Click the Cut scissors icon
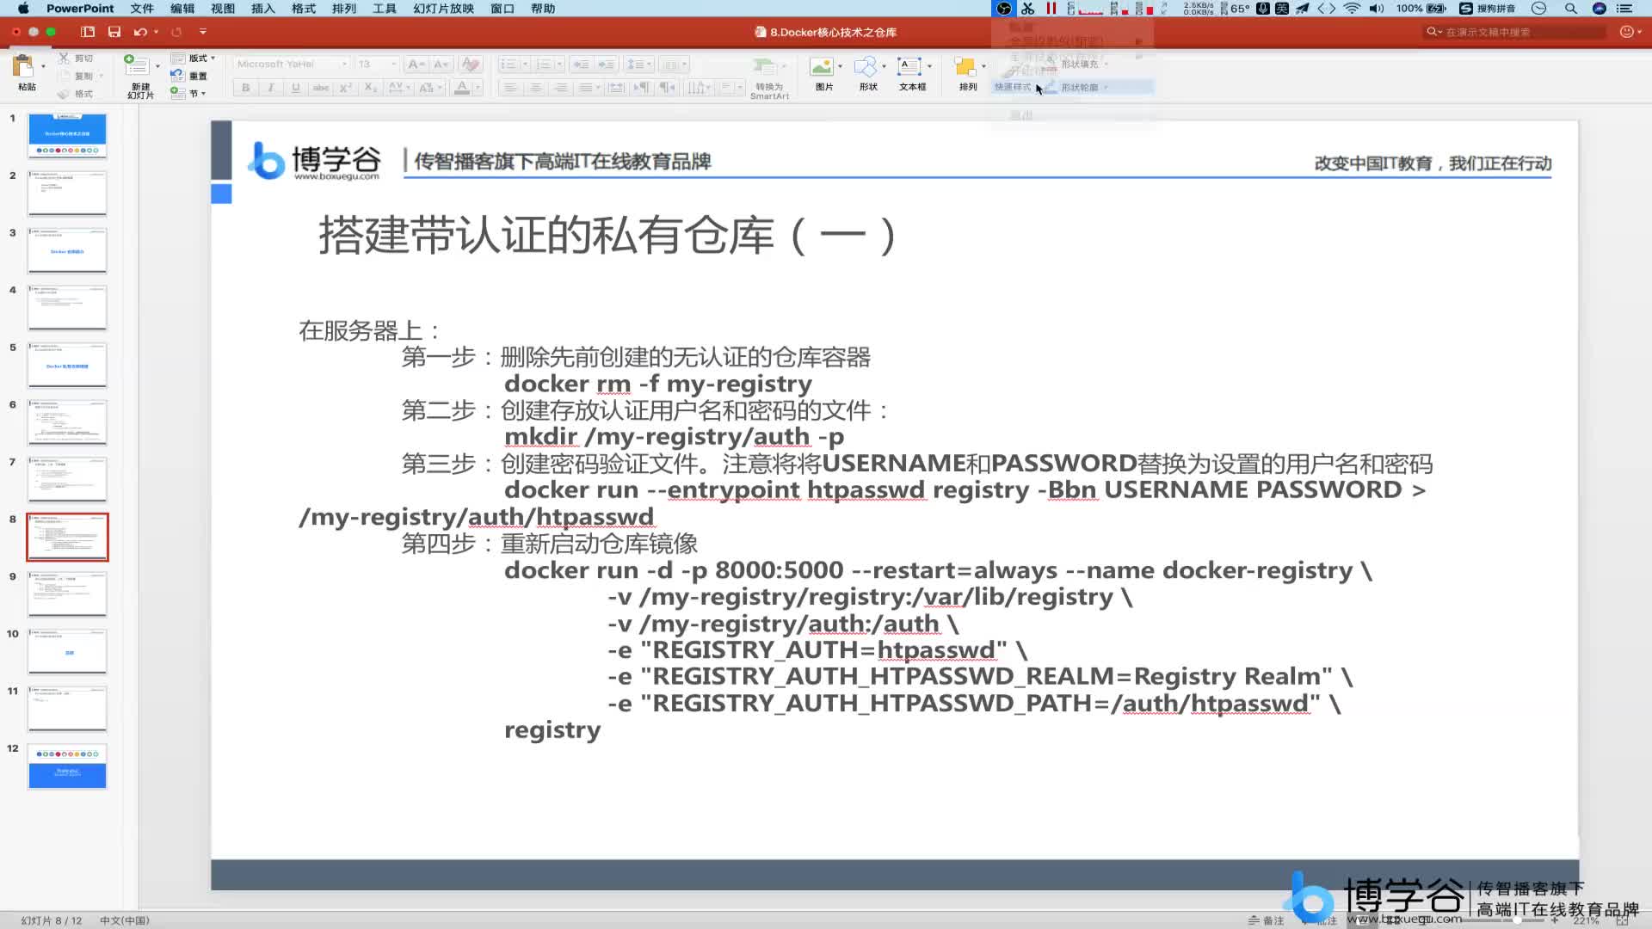 64,58
